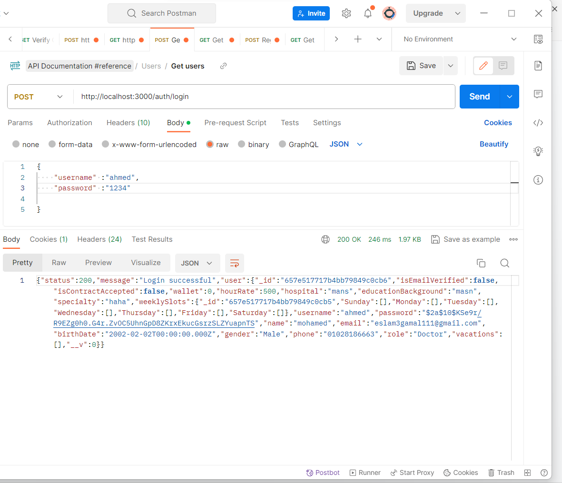Open the Cookies link beside Settings
The height and width of the screenshot is (483, 562).
click(x=498, y=123)
